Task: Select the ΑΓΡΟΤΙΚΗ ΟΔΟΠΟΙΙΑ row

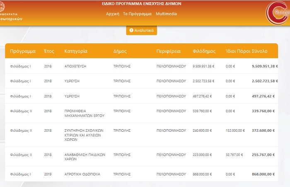Action: click(x=142, y=174)
